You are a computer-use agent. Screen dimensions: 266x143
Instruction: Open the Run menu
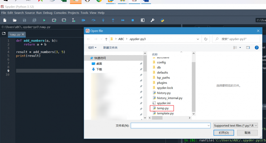39,13
